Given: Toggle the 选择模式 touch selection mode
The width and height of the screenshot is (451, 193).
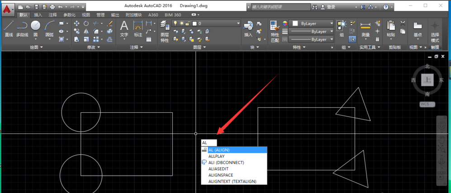Looking at the screenshot, I should pyautogui.click(x=435, y=31).
